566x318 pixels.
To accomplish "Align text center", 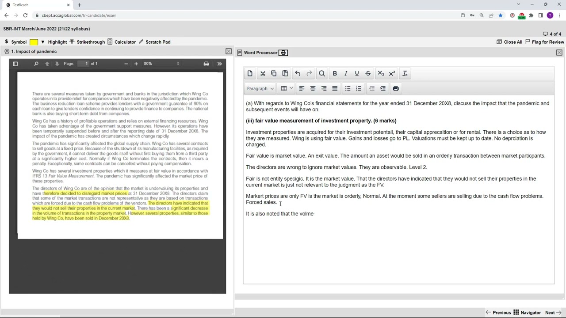I will point(313,88).
